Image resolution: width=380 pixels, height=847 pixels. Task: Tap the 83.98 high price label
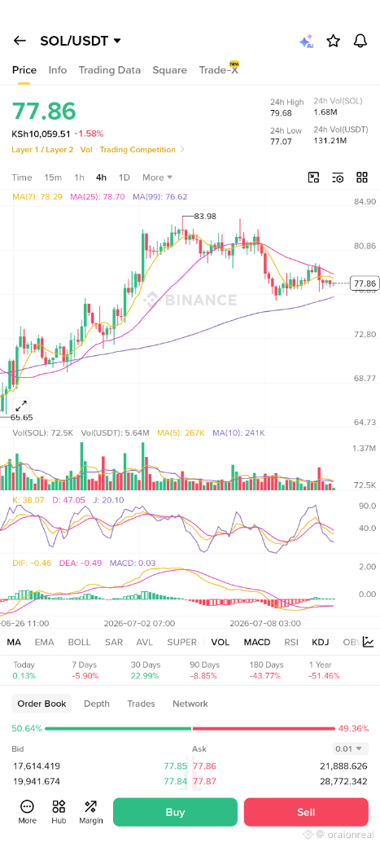point(205,216)
